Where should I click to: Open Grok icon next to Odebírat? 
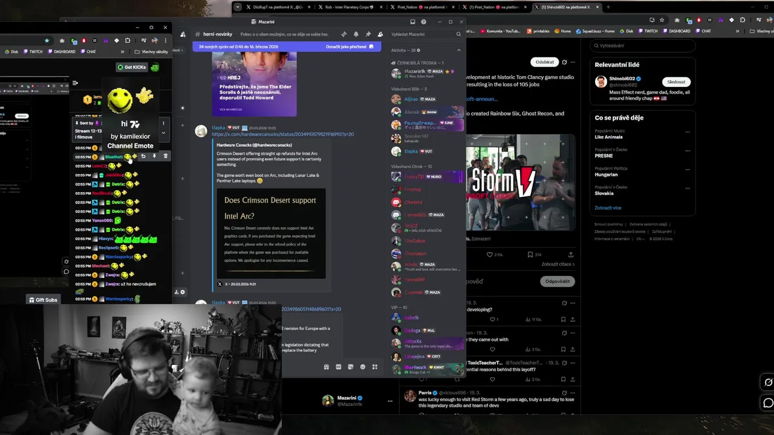(x=564, y=62)
